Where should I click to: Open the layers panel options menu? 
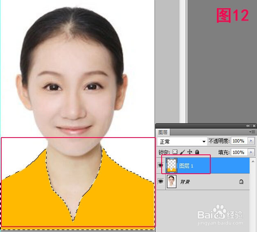[252, 132]
